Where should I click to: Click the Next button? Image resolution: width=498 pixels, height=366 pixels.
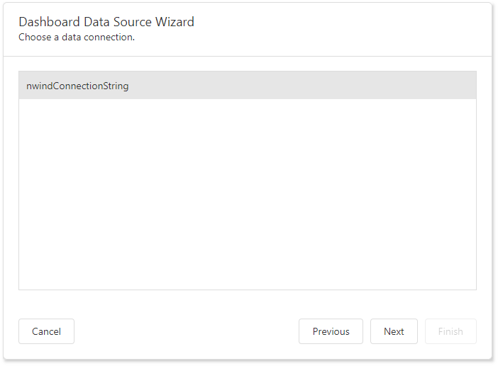point(394,331)
